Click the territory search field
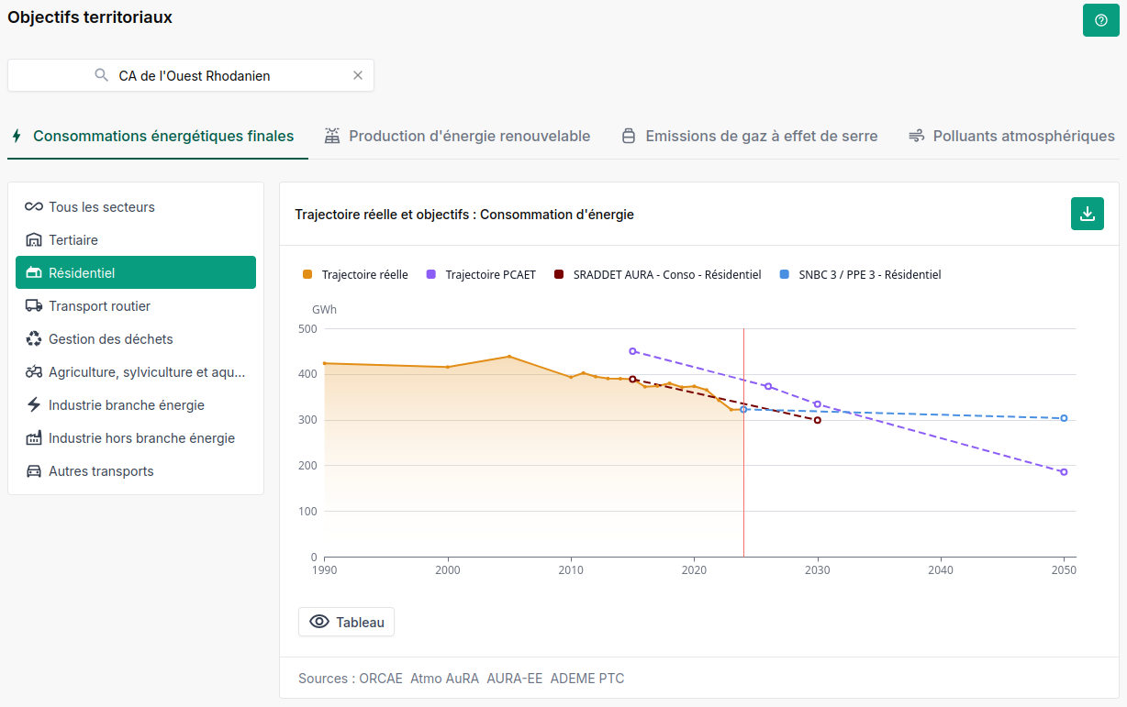Image resolution: width=1127 pixels, height=707 pixels. click(x=191, y=75)
